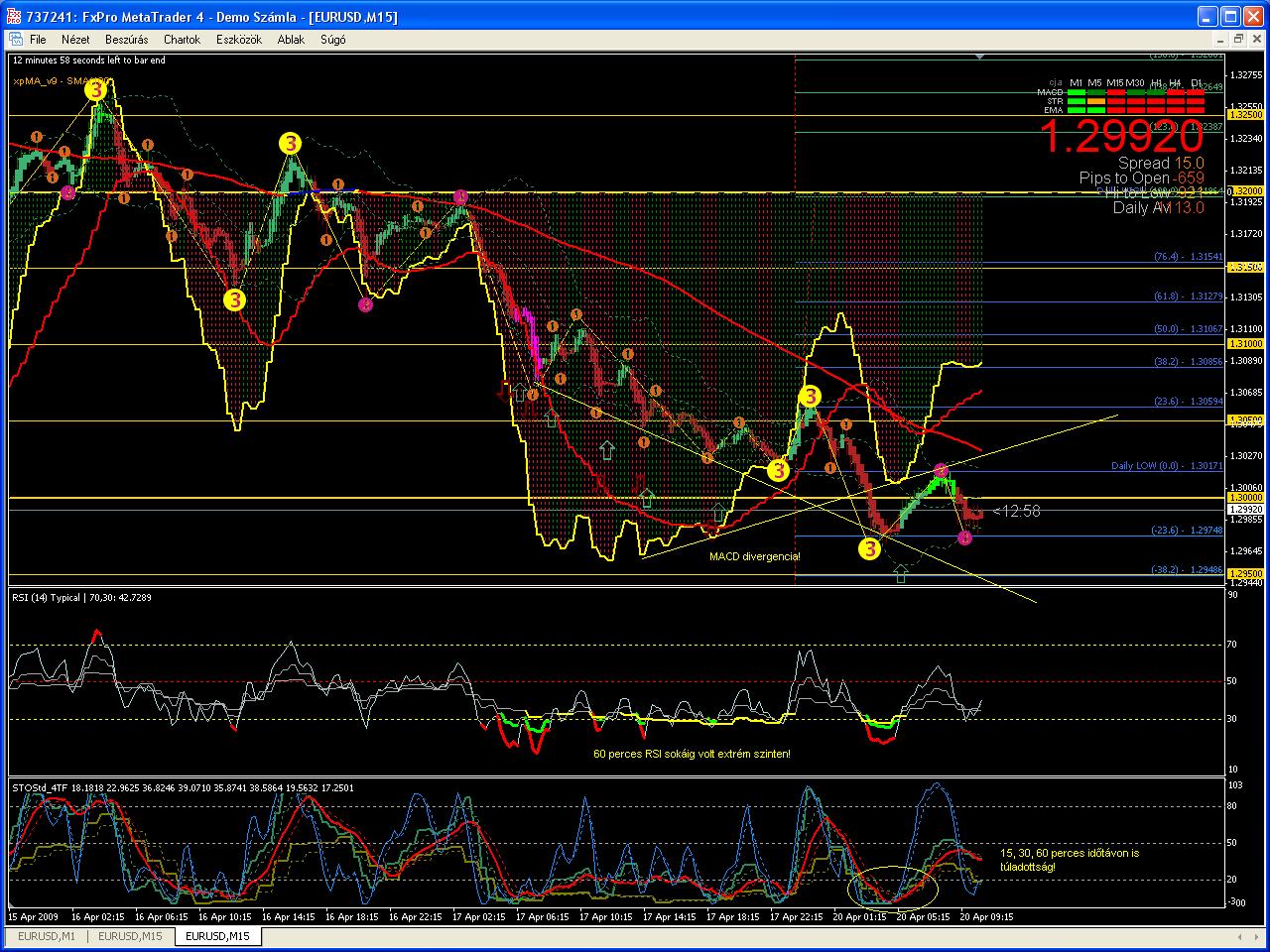The width and height of the screenshot is (1270, 952).
Task: Click the yellow 1.30000 price axis tag
Action: [1244, 497]
